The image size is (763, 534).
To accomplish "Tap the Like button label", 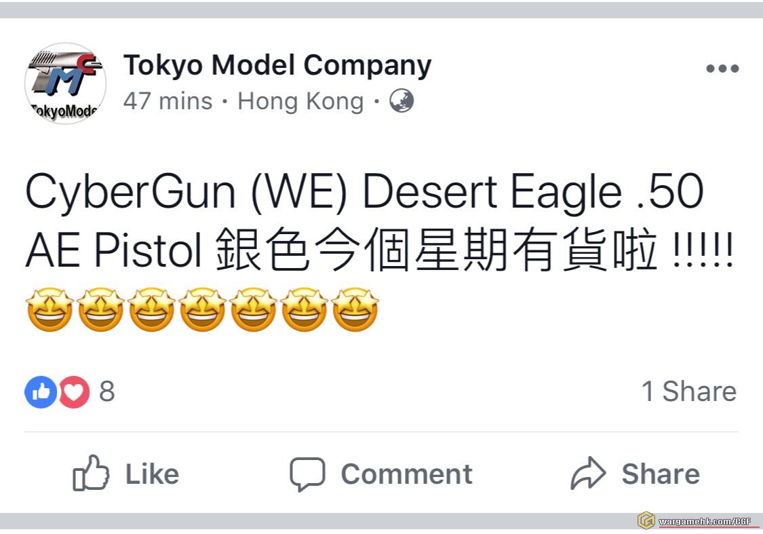I will pyautogui.click(x=153, y=474).
